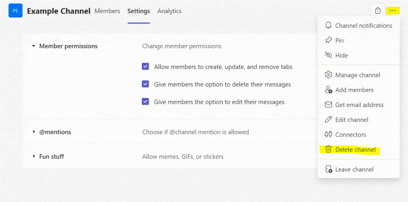This screenshot has height=202, width=408.
Task: Click the Leave channel door icon
Action: tap(329, 169)
